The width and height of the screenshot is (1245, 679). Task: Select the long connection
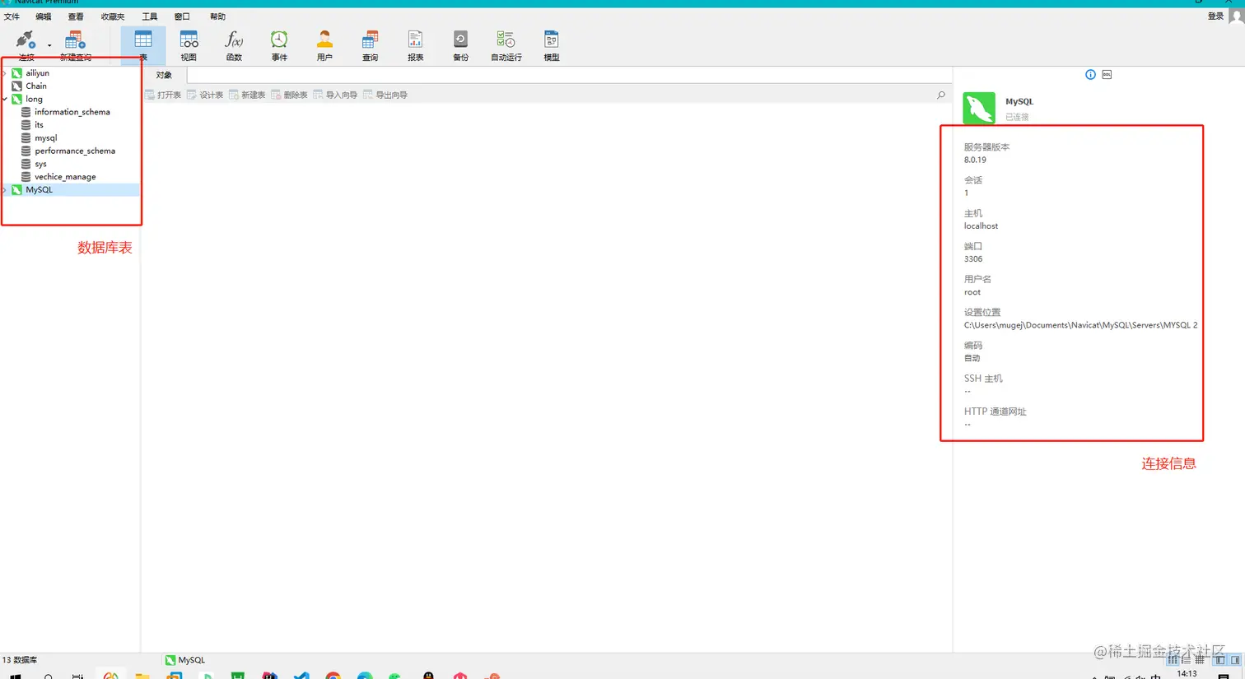pyautogui.click(x=34, y=99)
